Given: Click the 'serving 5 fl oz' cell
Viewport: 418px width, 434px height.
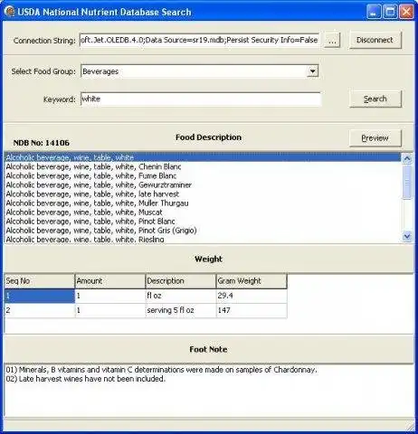Looking at the screenshot, I should pos(181,310).
